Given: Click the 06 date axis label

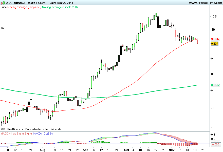Looking at the screenshot, I should 93,150.
